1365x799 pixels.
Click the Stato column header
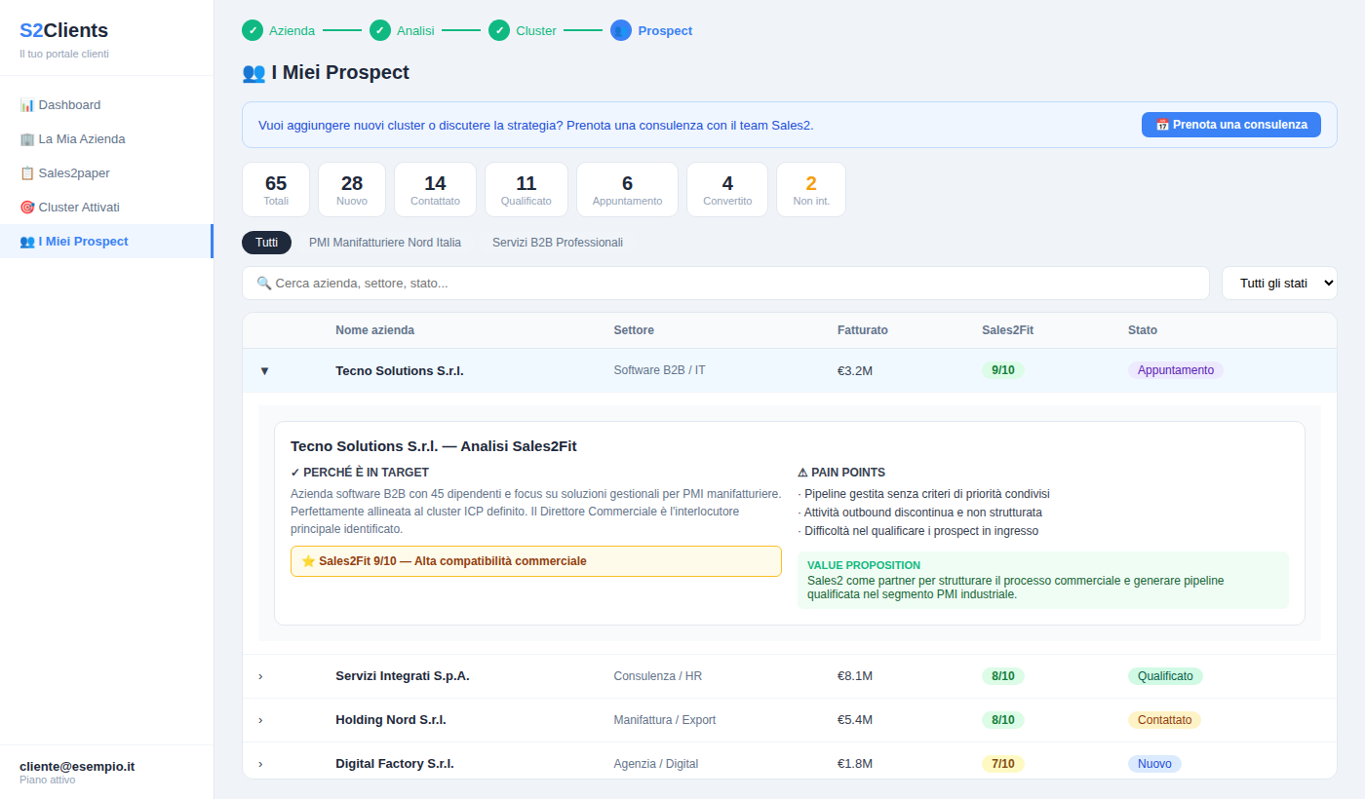[1143, 330]
